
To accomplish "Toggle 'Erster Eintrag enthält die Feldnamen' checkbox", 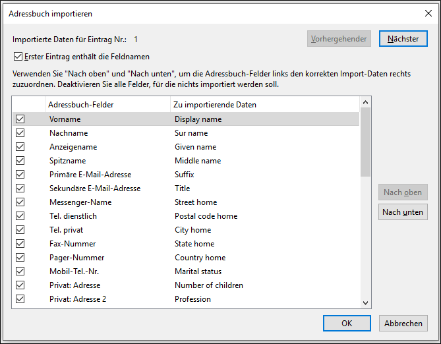I will tap(17, 57).
